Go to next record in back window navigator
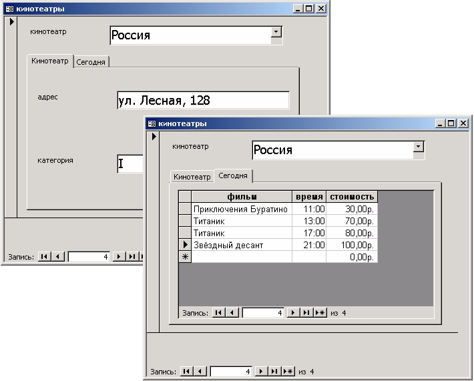The height and width of the screenshot is (381, 474). coord(119,256)
